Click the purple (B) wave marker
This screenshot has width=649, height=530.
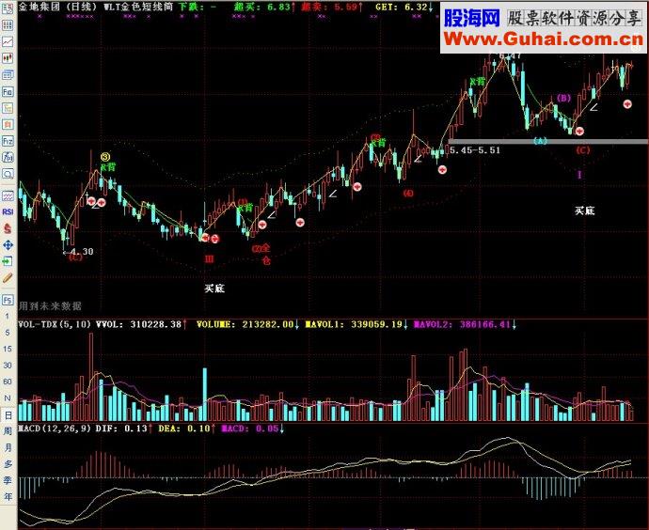(x=563, y=98)
